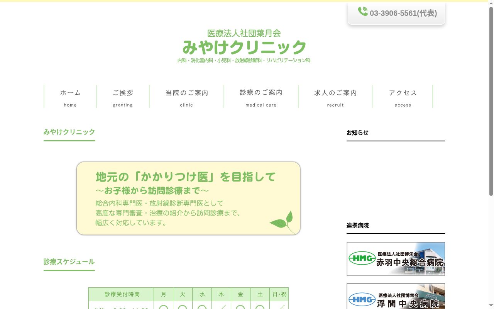This screenshot has width=494, height=309.
Task: Select the 金 column header in the schedule
Action: click(x=241, y=294)
